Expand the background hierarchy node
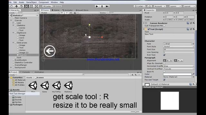This screenshot has width=206, height=115. tap(11, 67)
